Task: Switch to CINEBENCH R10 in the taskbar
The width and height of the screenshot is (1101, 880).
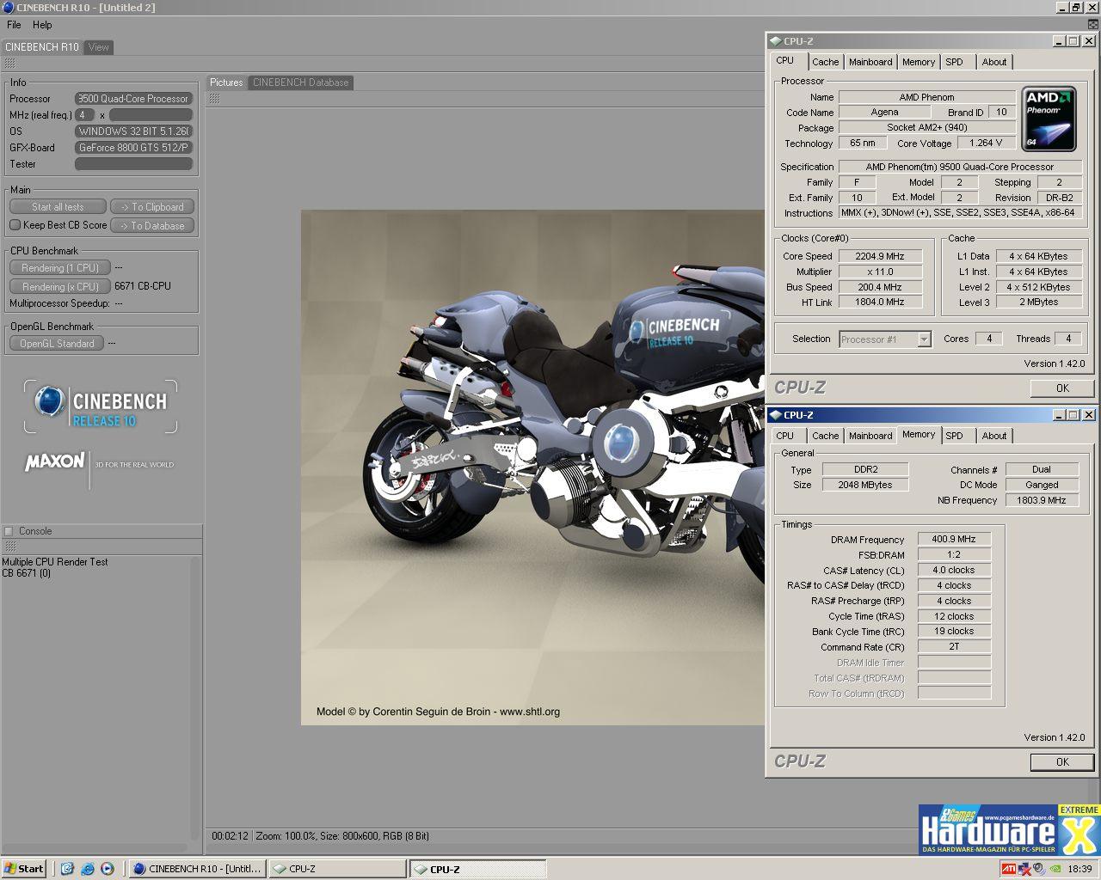Action: pyautogui.click(x=197, y=869)
